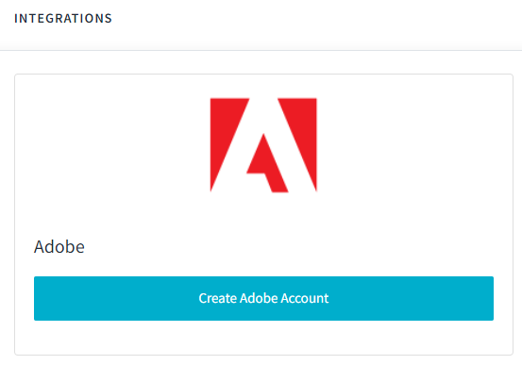Image resolution: width=522 pixels, height=365 pixels.
Task: Click the Create Adobe Account button
Action: (x=263, y=298)
